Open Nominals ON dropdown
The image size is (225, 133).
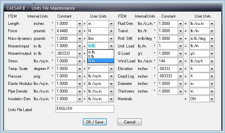pos(212,99)
